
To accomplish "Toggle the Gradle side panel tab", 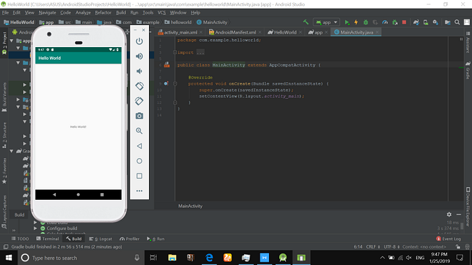I will coord(468,71).
